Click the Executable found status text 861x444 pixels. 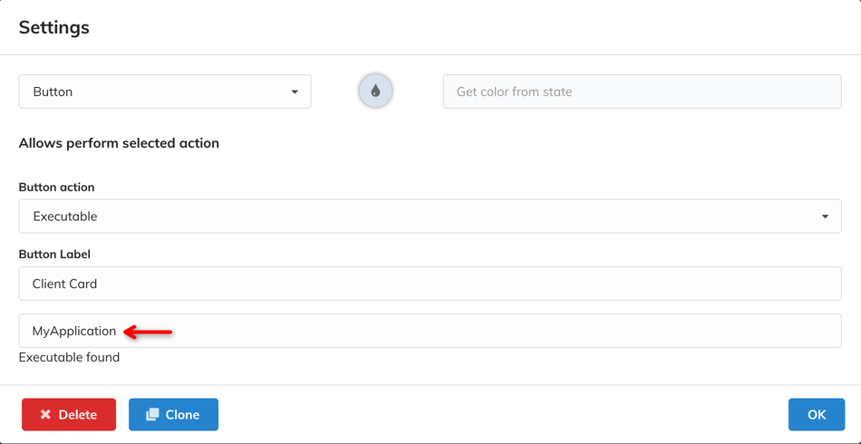(69, 357)
